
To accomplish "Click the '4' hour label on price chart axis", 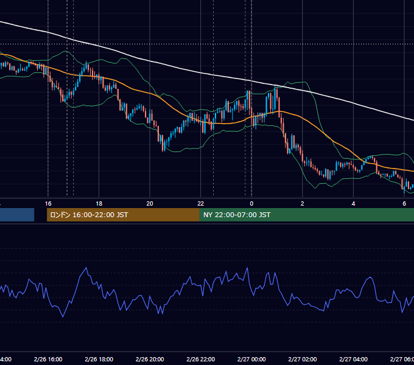I will [x=353, y=204].
